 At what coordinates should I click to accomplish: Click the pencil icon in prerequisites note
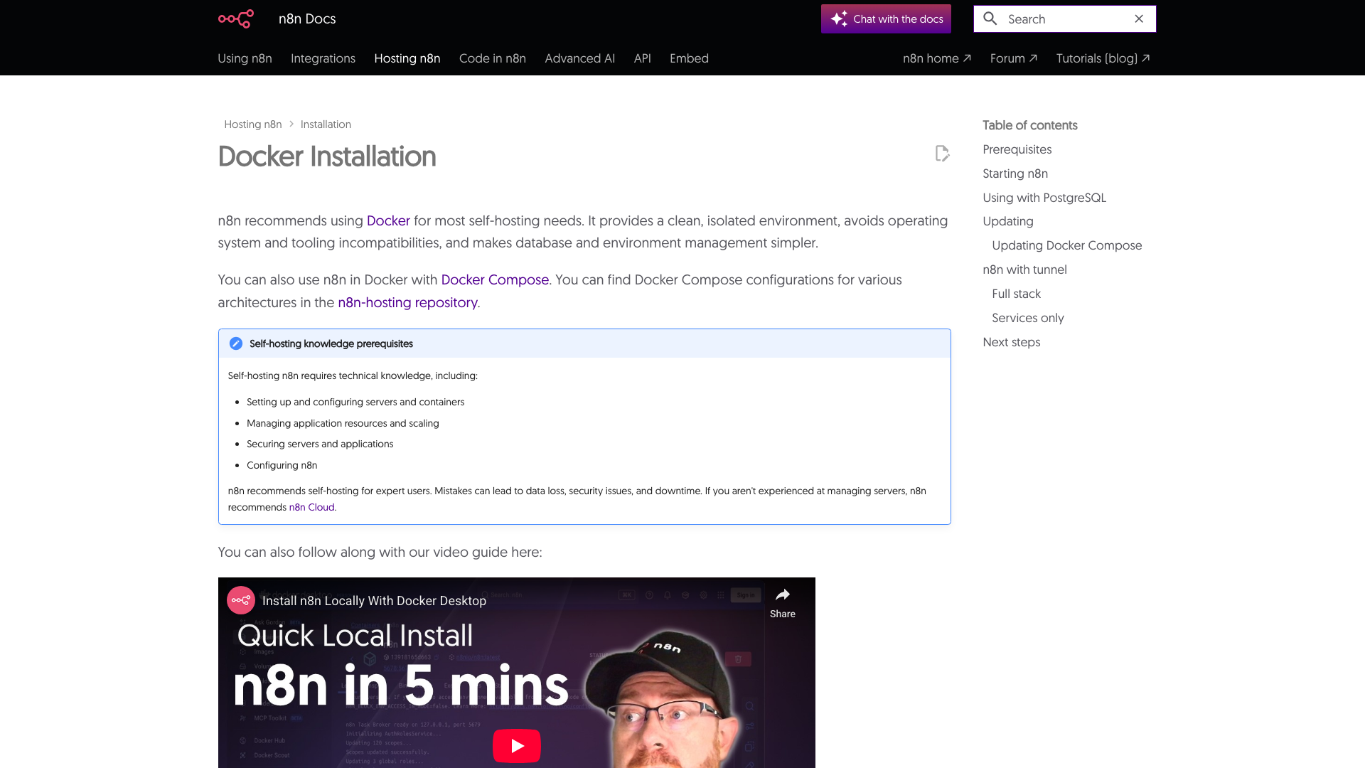coord(236,343)
